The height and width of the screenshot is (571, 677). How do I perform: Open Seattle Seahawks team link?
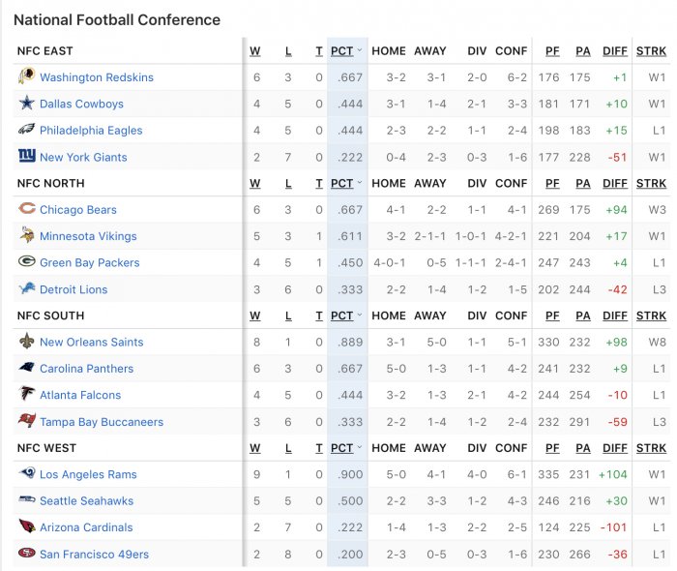(x=86, y=501)
